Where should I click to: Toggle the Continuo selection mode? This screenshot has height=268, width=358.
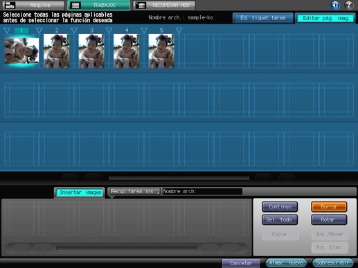coord(280,206)
